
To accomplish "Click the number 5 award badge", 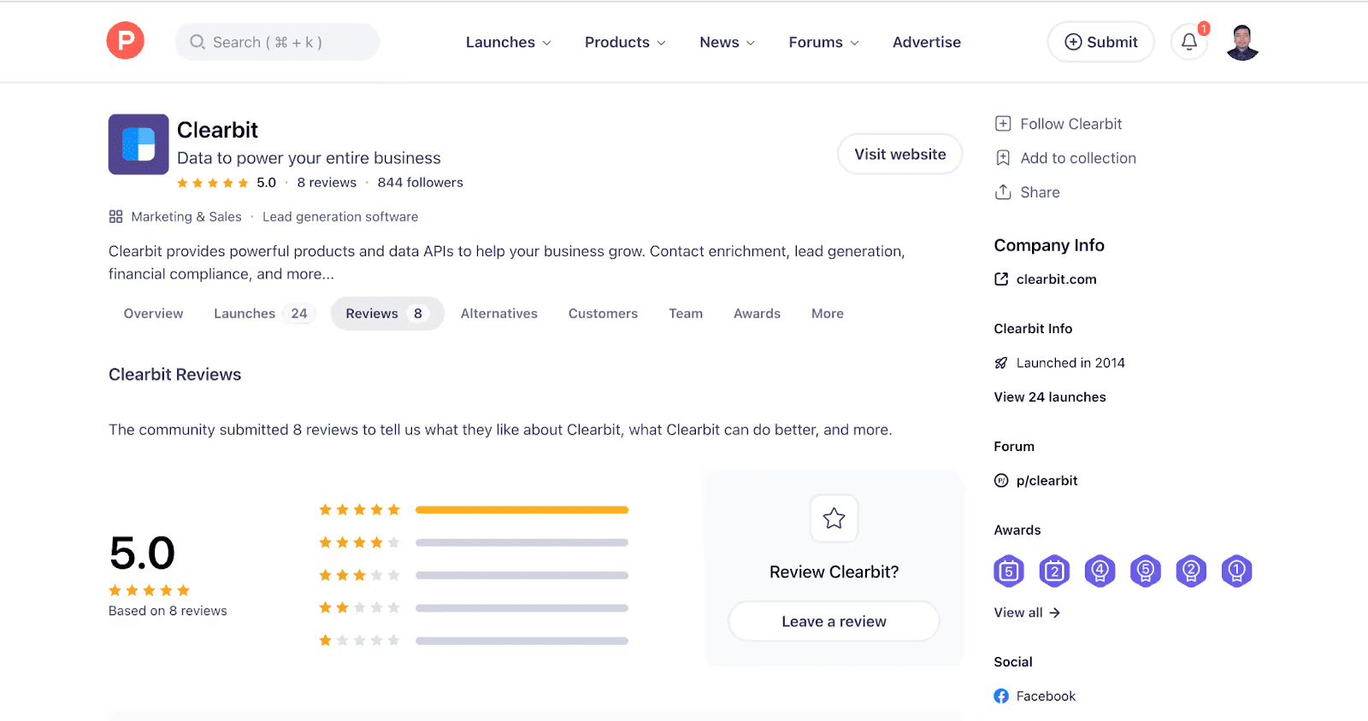I will [1009, 571].
